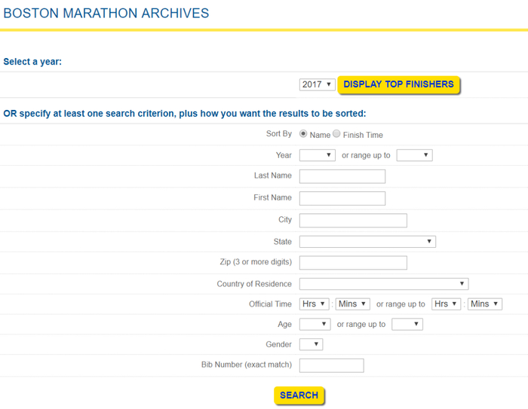
Task: Select the Finish Time sort radio button
Action: [x=336, y=134]
